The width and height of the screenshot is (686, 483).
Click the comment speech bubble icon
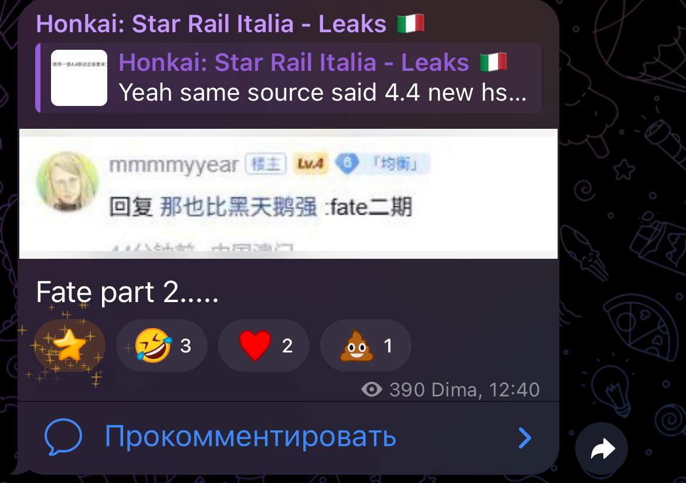63,437
